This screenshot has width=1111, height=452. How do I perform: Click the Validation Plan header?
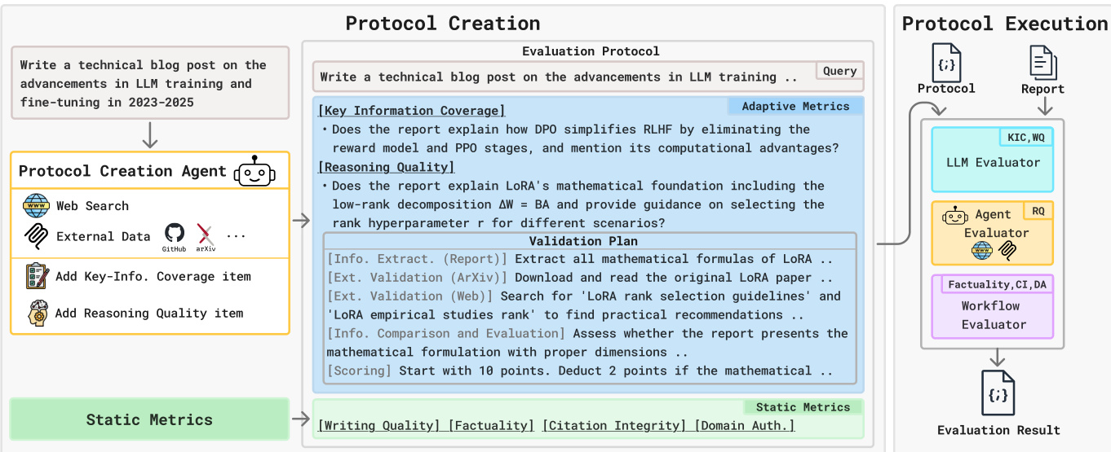coord(583,241)
